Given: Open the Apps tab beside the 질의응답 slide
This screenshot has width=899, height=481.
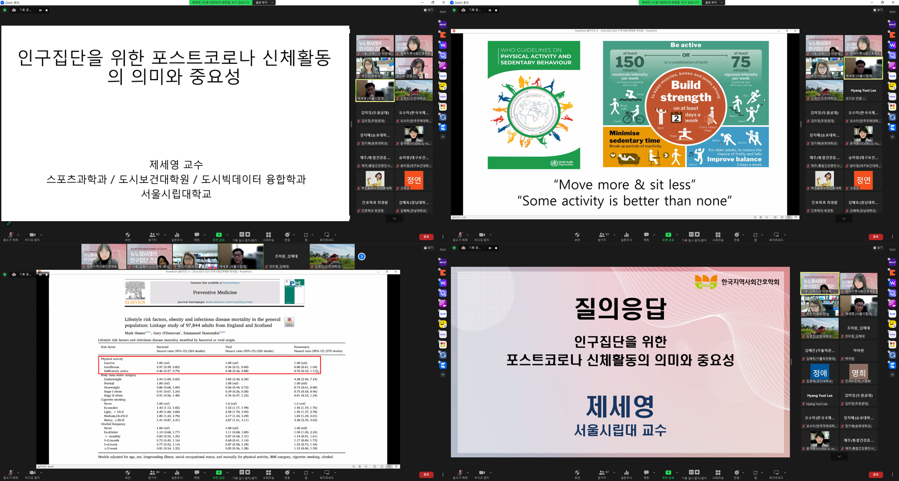Looking at the screenshot, I should click(x=892, y=249).
